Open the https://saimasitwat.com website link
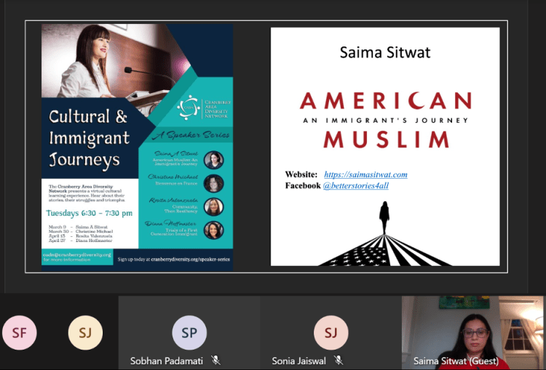The height and width of the screenshot is (370, 546). click(x=365, y=174)
